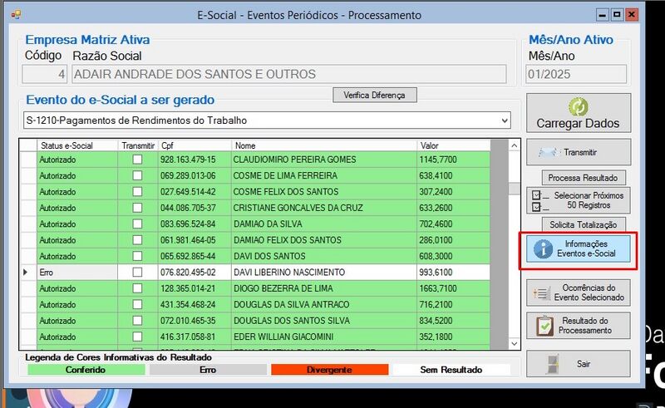
Task: Click the Processa Resultado button
Action: [584, 178]
